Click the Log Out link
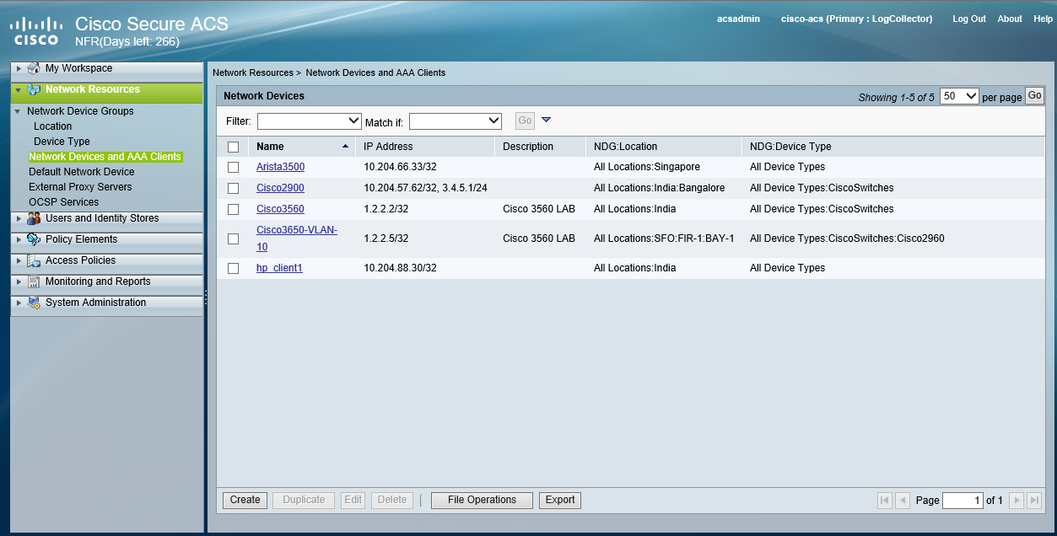Image resolution: width=1057 pixels, height=536 pixels. pos(969,19)
